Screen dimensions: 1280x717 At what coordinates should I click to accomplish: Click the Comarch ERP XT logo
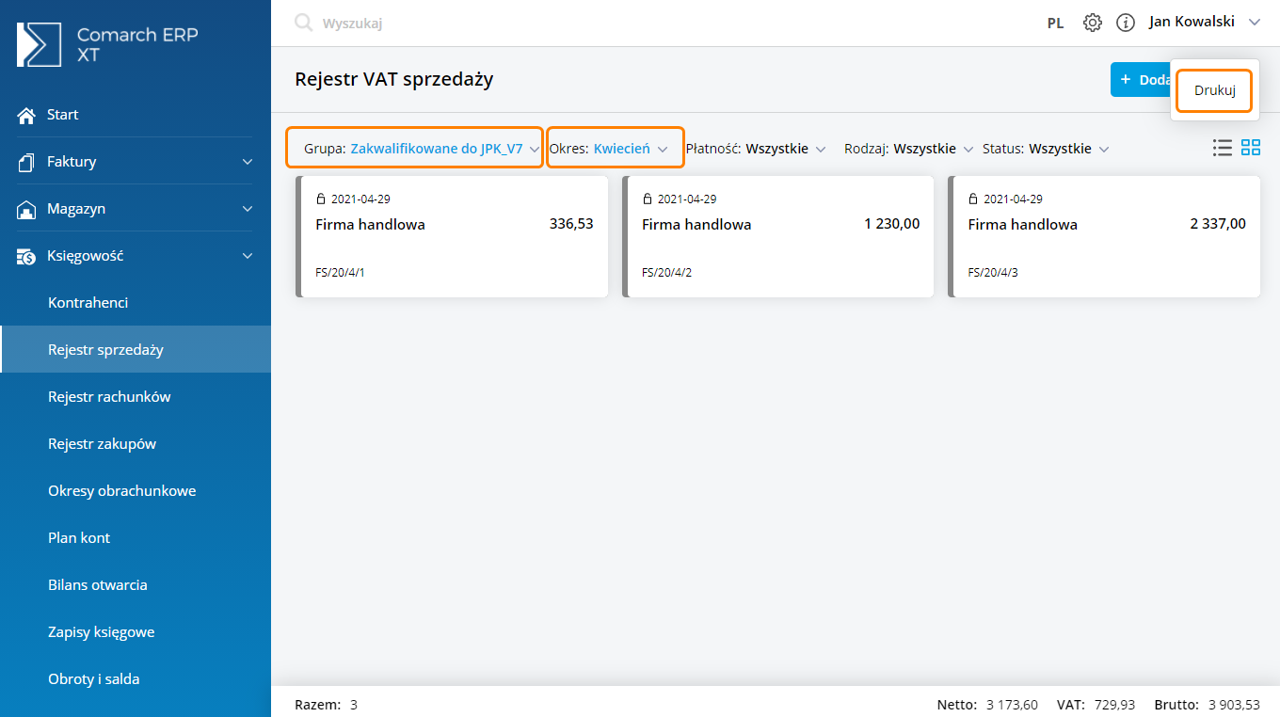coord(40,44)
